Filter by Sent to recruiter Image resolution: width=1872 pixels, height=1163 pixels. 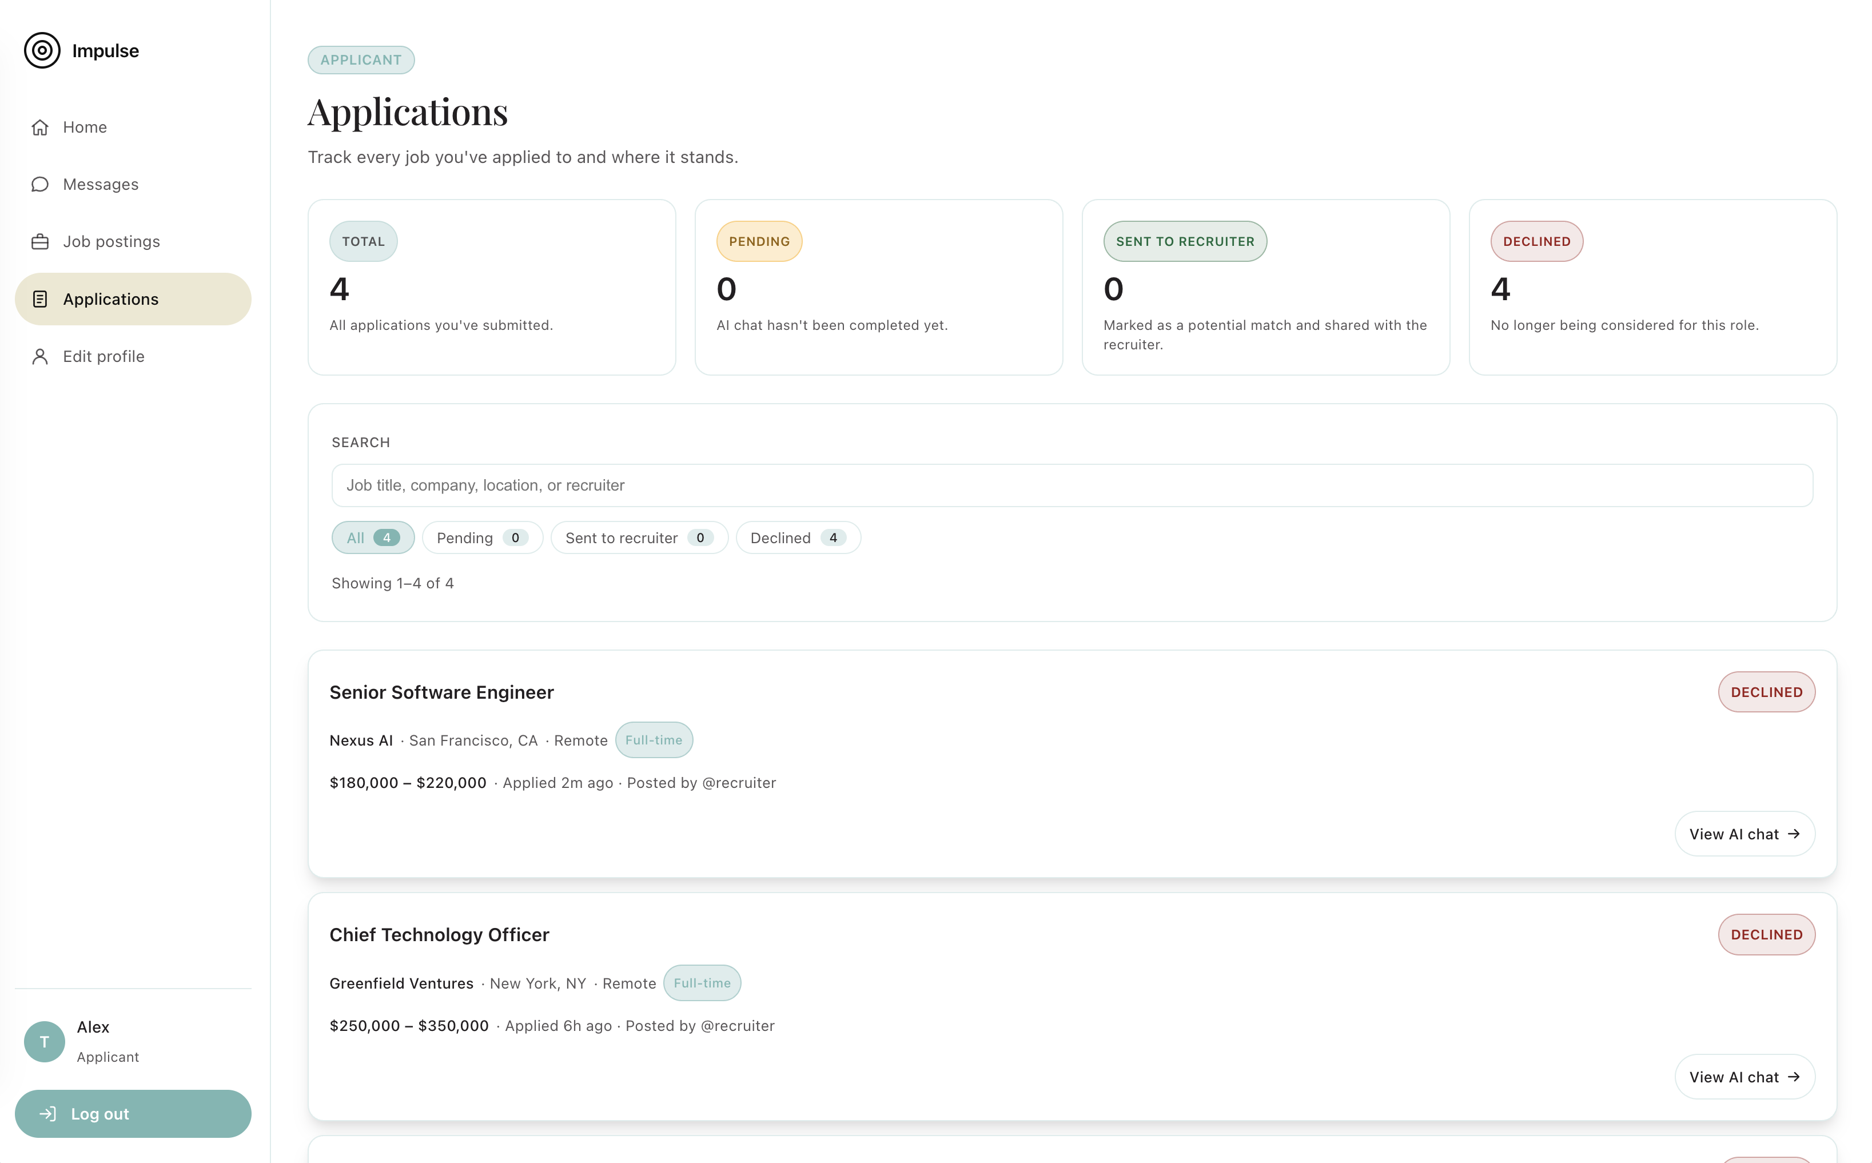(x=638, y=537)
